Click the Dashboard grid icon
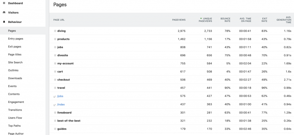This screenshot has width=294, height=135. pyautogui.click(x=4, y=3)
